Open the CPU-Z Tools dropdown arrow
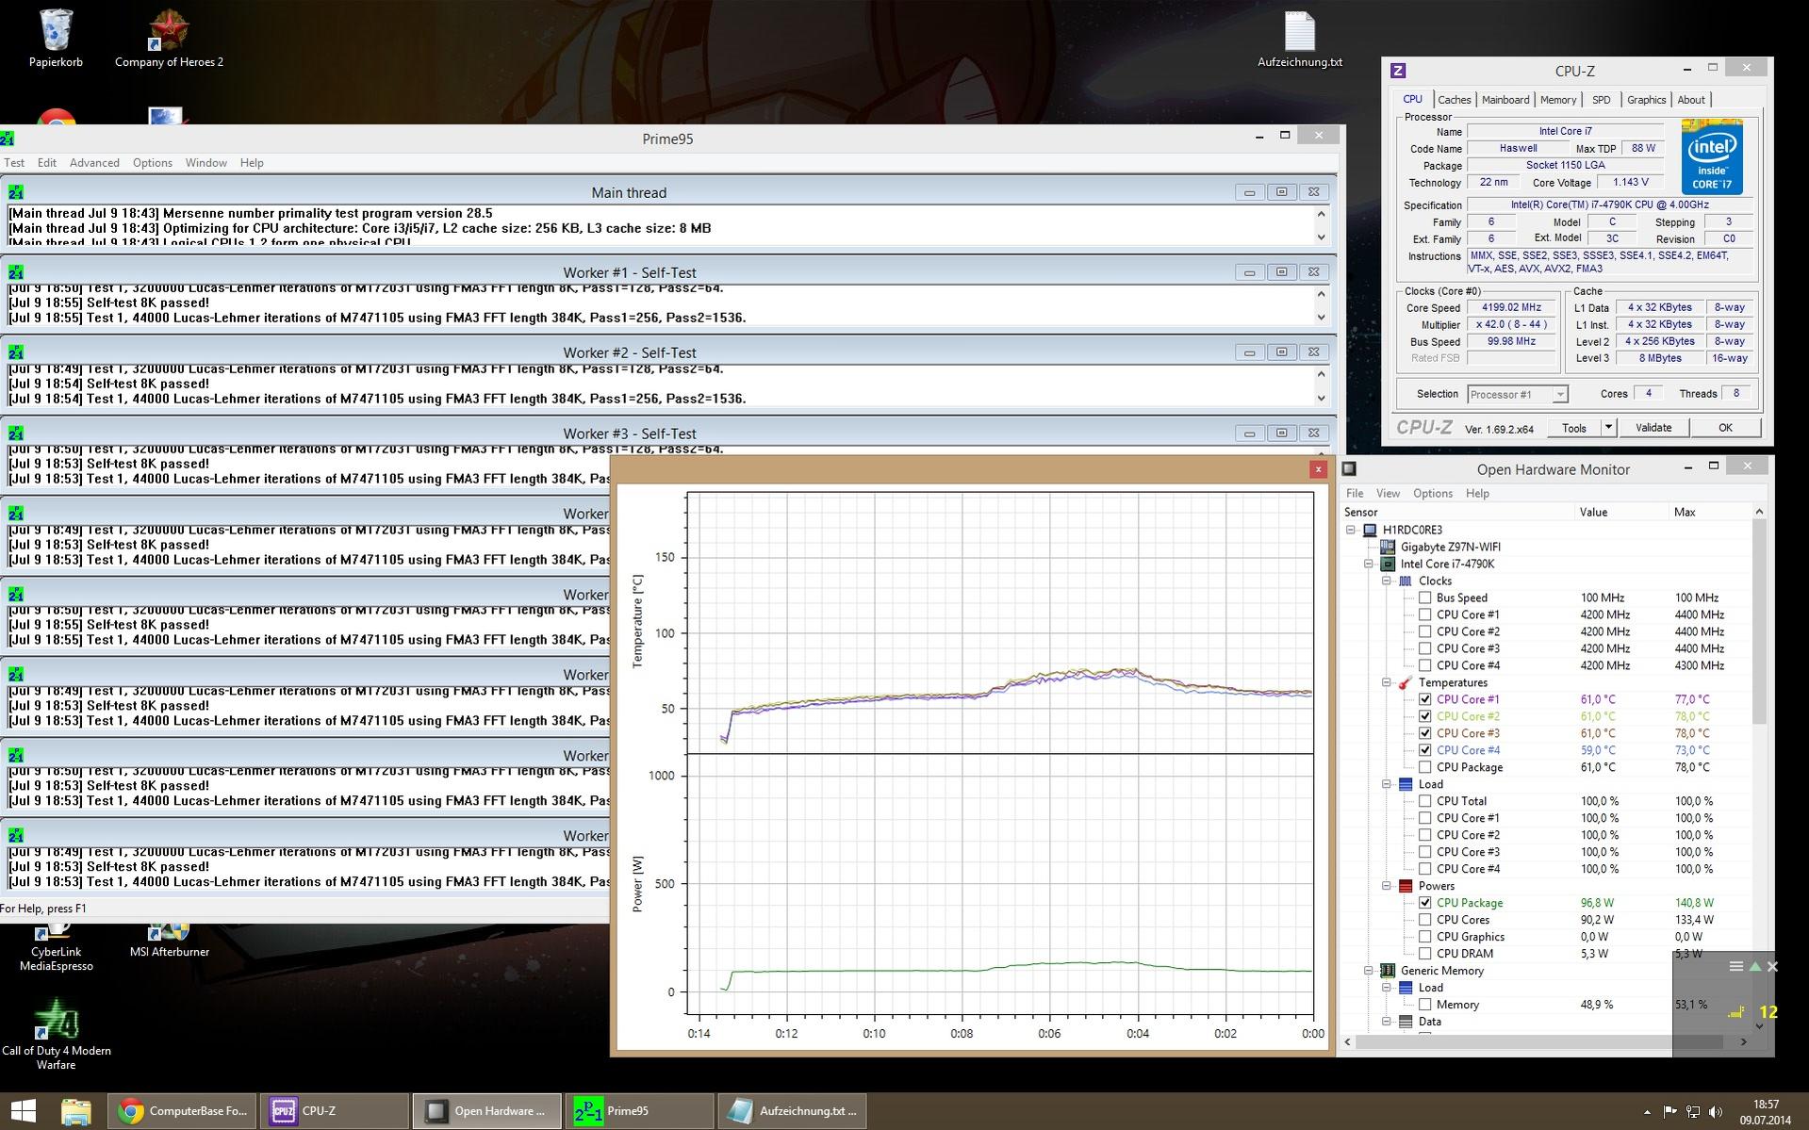This screenshot has width=1809, height=1130. (x=1608, y=428)
